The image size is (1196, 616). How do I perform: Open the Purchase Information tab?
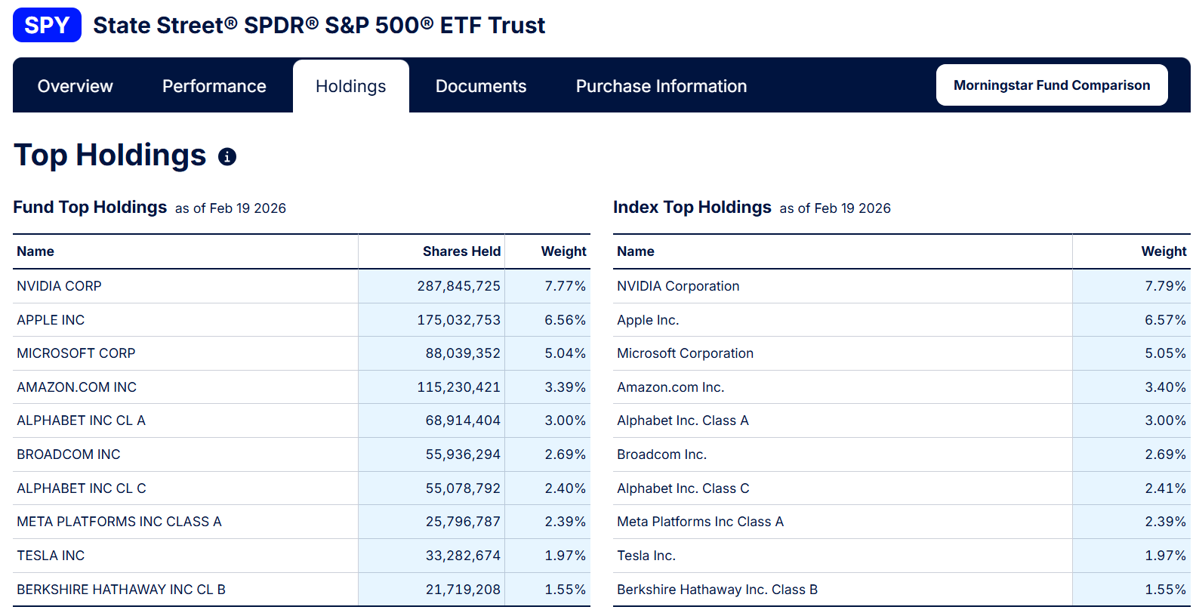click(661, 86)
